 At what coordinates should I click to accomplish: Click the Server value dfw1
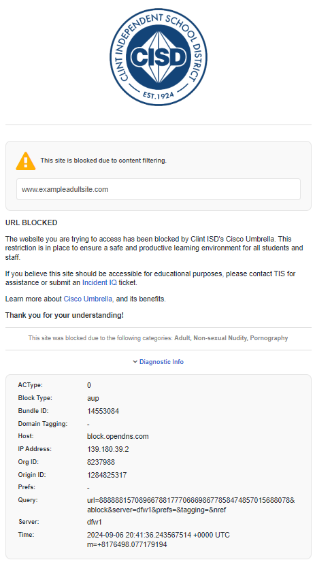(x=95, y=522)
